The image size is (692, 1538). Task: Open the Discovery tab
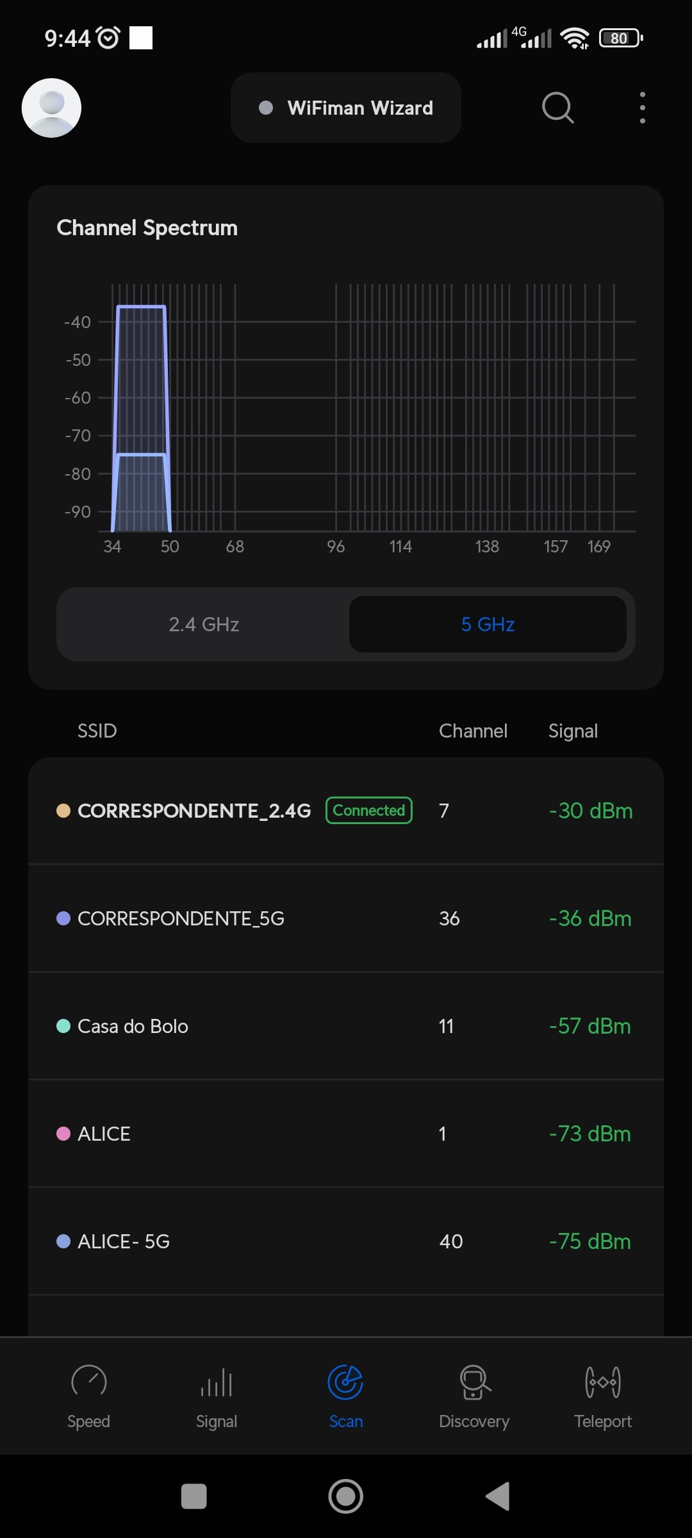(x=474, y=1396)
